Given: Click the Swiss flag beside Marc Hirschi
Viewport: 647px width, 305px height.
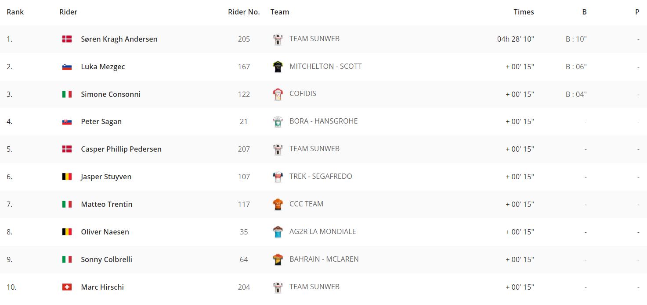Looking at the screenshot, I should click(67, 287).
